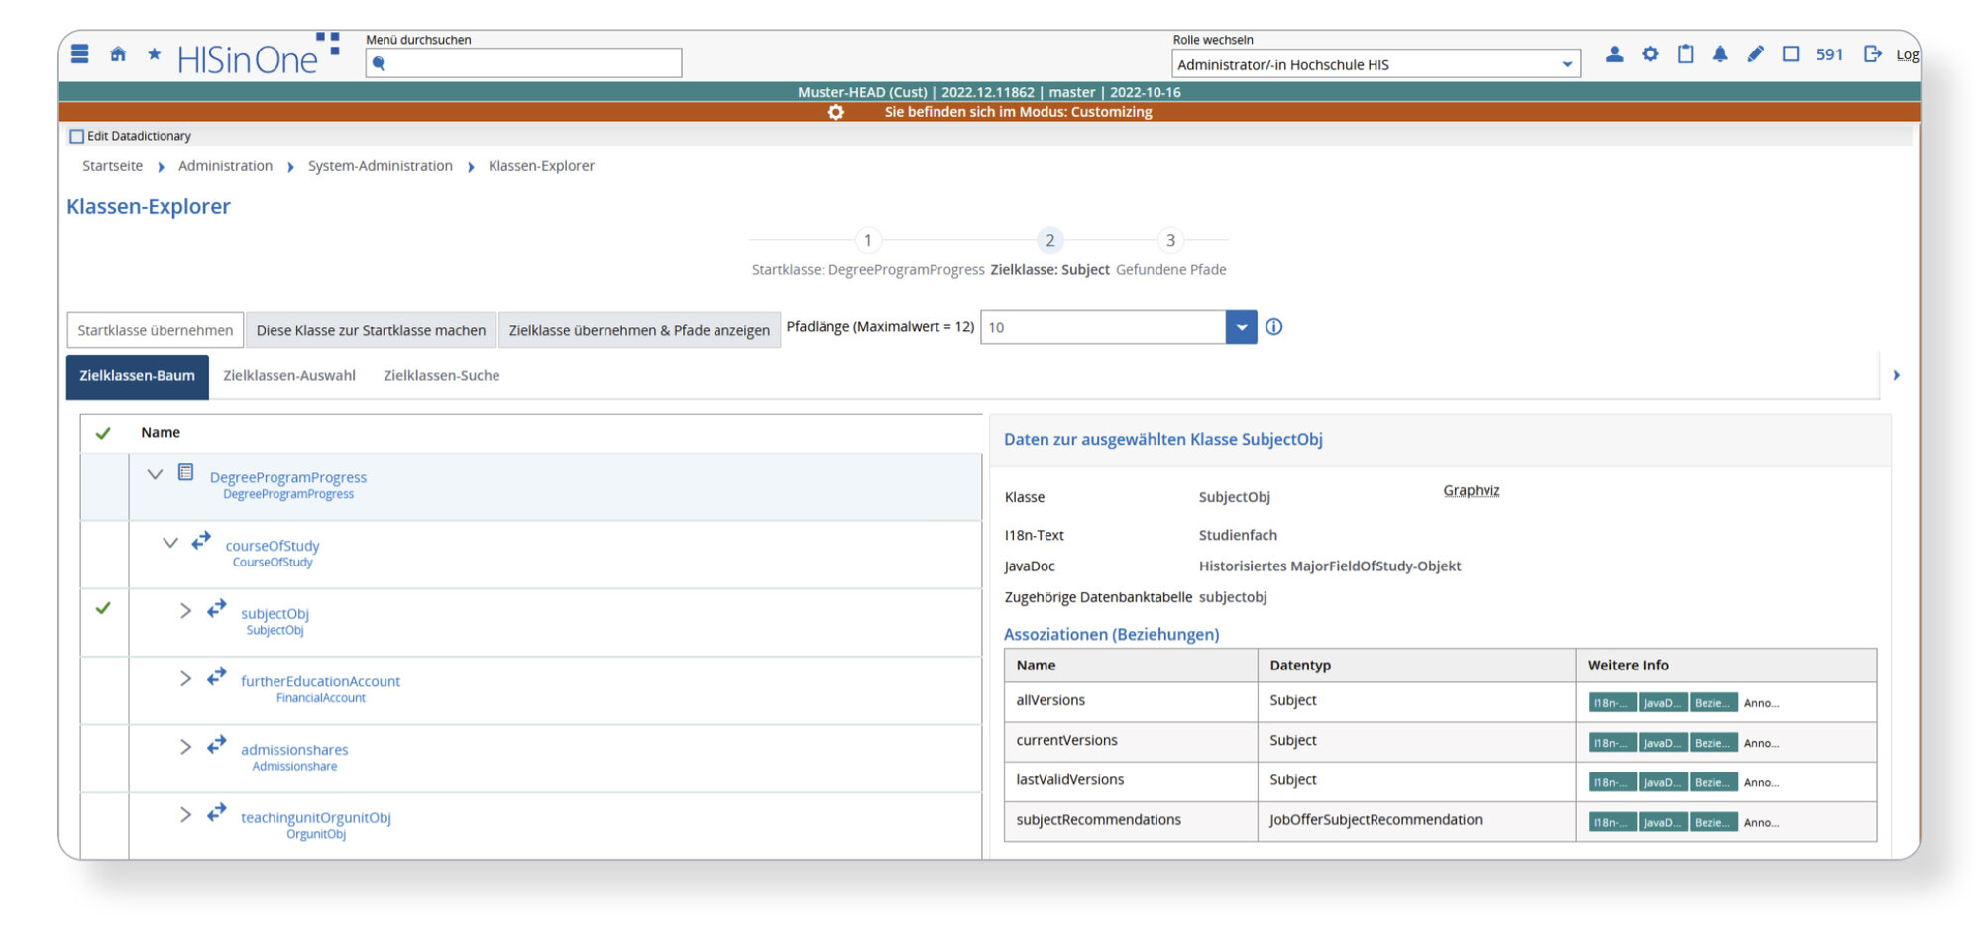Viewport: 1982px width, 926px height.
Task: Click Diese Klasse zur Startklasse machen
Action: pyautogui.click(x=371, y=330)
